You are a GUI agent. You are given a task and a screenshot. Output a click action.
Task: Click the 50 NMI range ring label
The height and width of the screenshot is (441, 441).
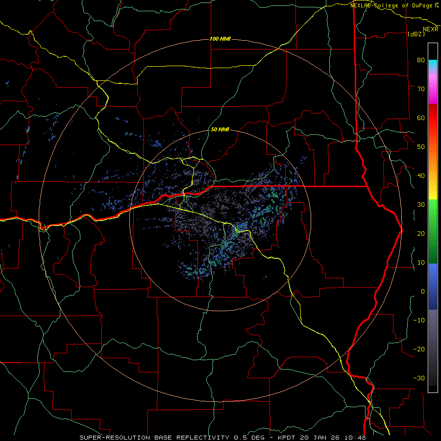[220, 129]
